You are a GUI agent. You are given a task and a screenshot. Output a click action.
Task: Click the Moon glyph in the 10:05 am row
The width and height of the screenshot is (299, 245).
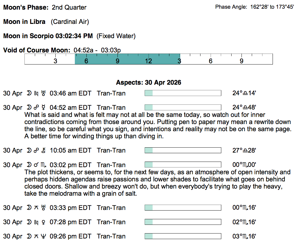[29, 150]
